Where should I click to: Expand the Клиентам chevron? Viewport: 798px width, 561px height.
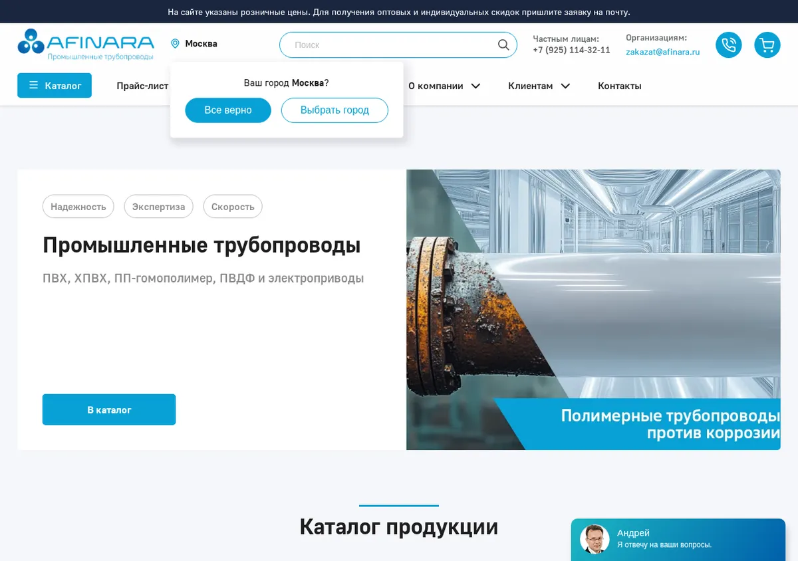pyautogui.click(x=565, y=86)
